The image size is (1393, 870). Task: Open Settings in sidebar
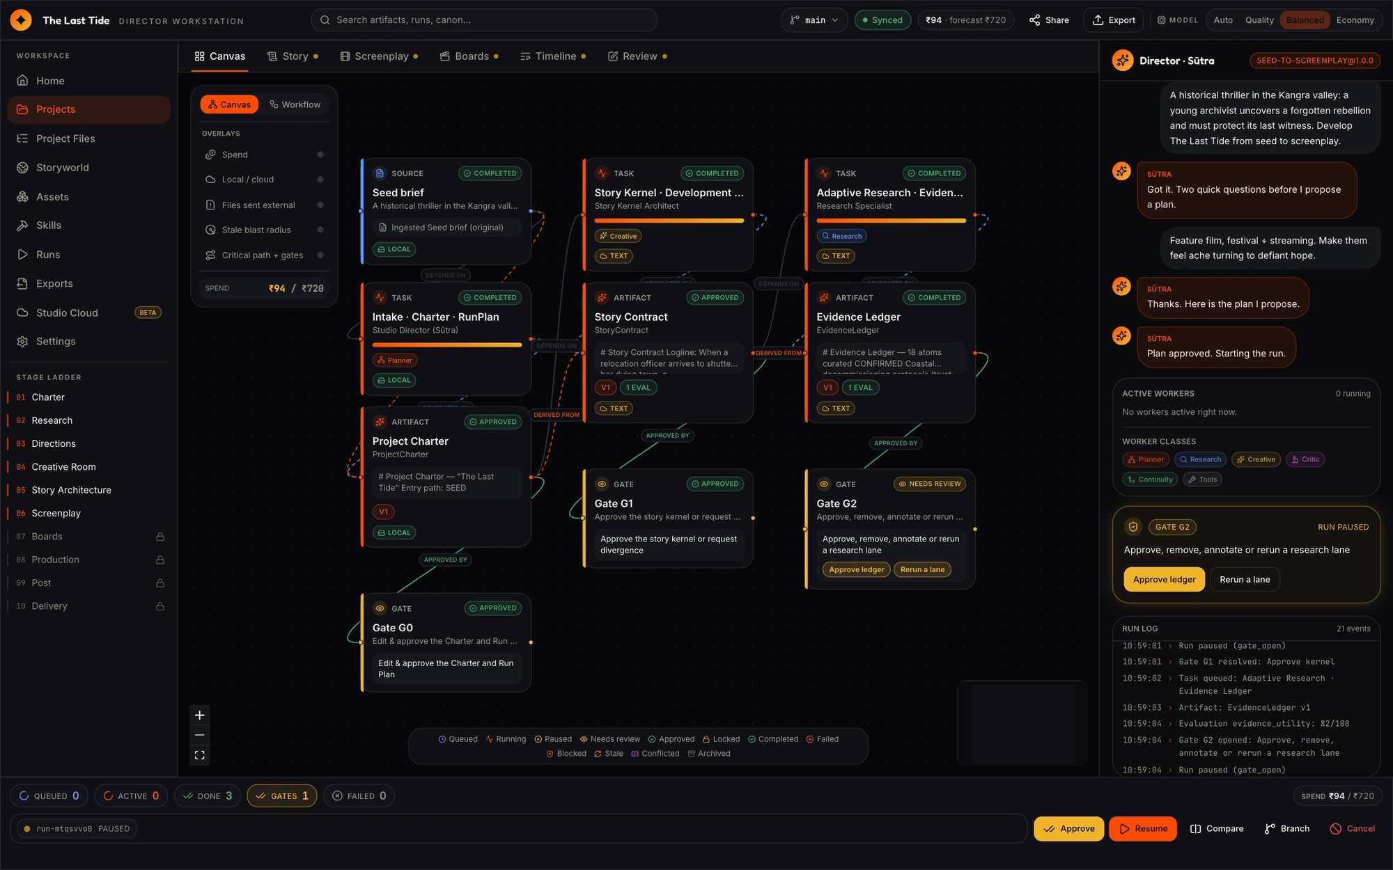coord(89,342)
